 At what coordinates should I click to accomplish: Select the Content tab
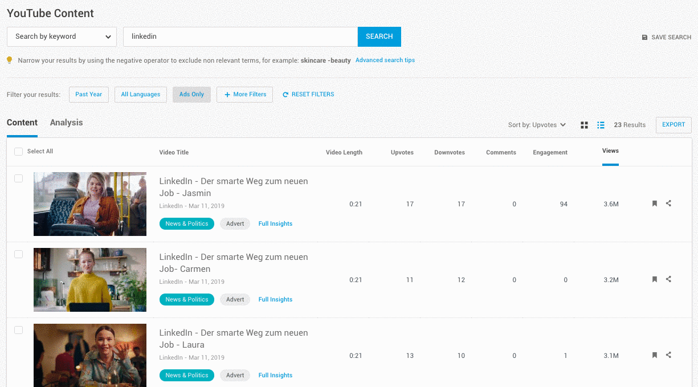pyautogui.click(x=22, y=123)
